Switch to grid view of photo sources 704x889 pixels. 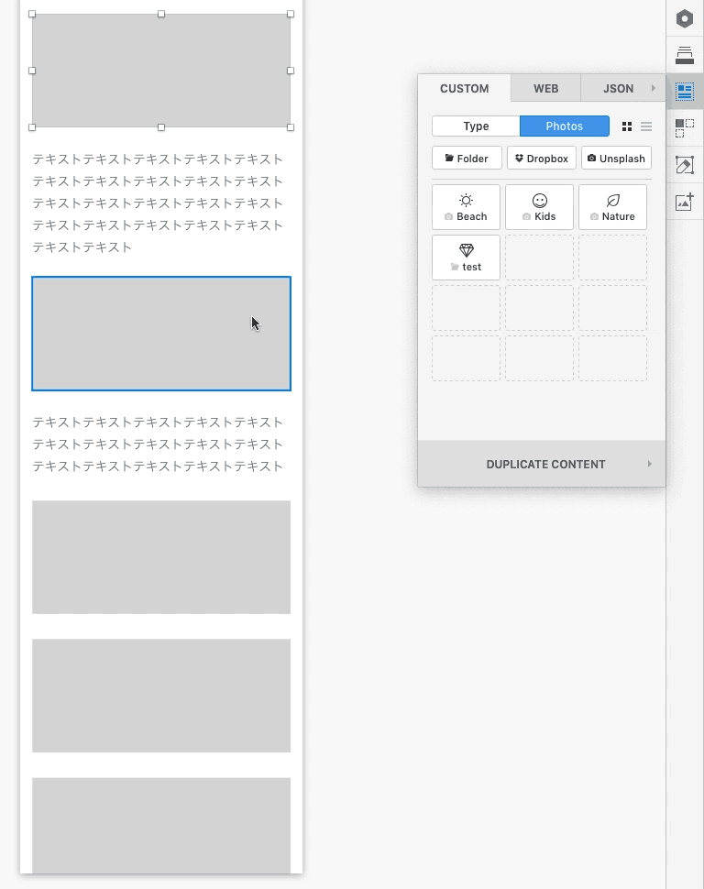[627, 126]
